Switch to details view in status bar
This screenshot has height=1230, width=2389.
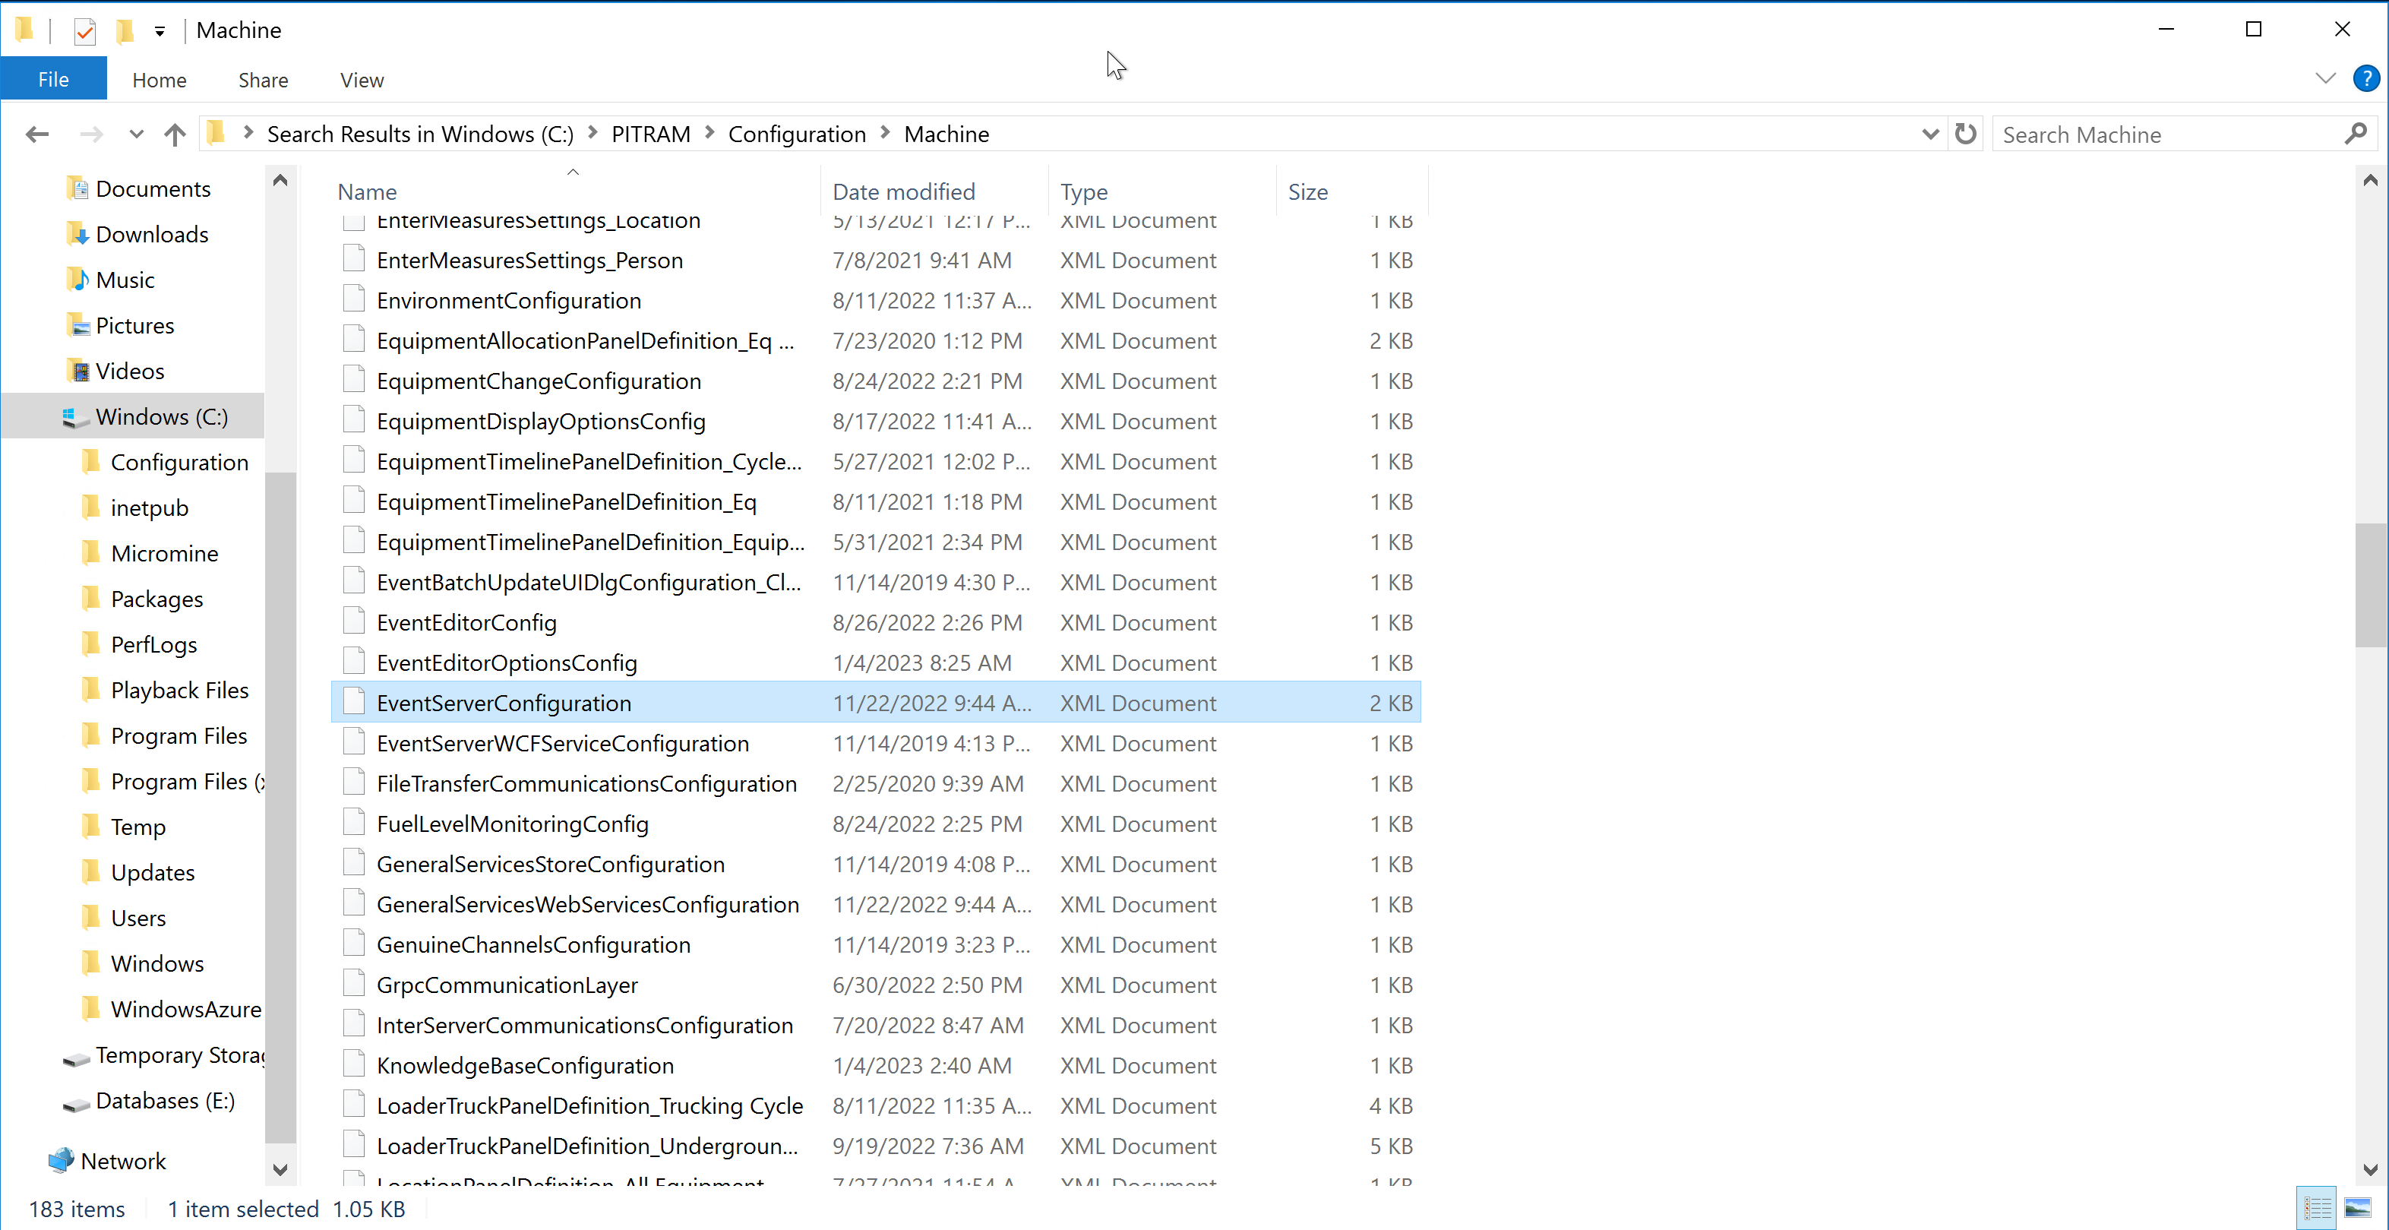[x=2317, y=1206]
